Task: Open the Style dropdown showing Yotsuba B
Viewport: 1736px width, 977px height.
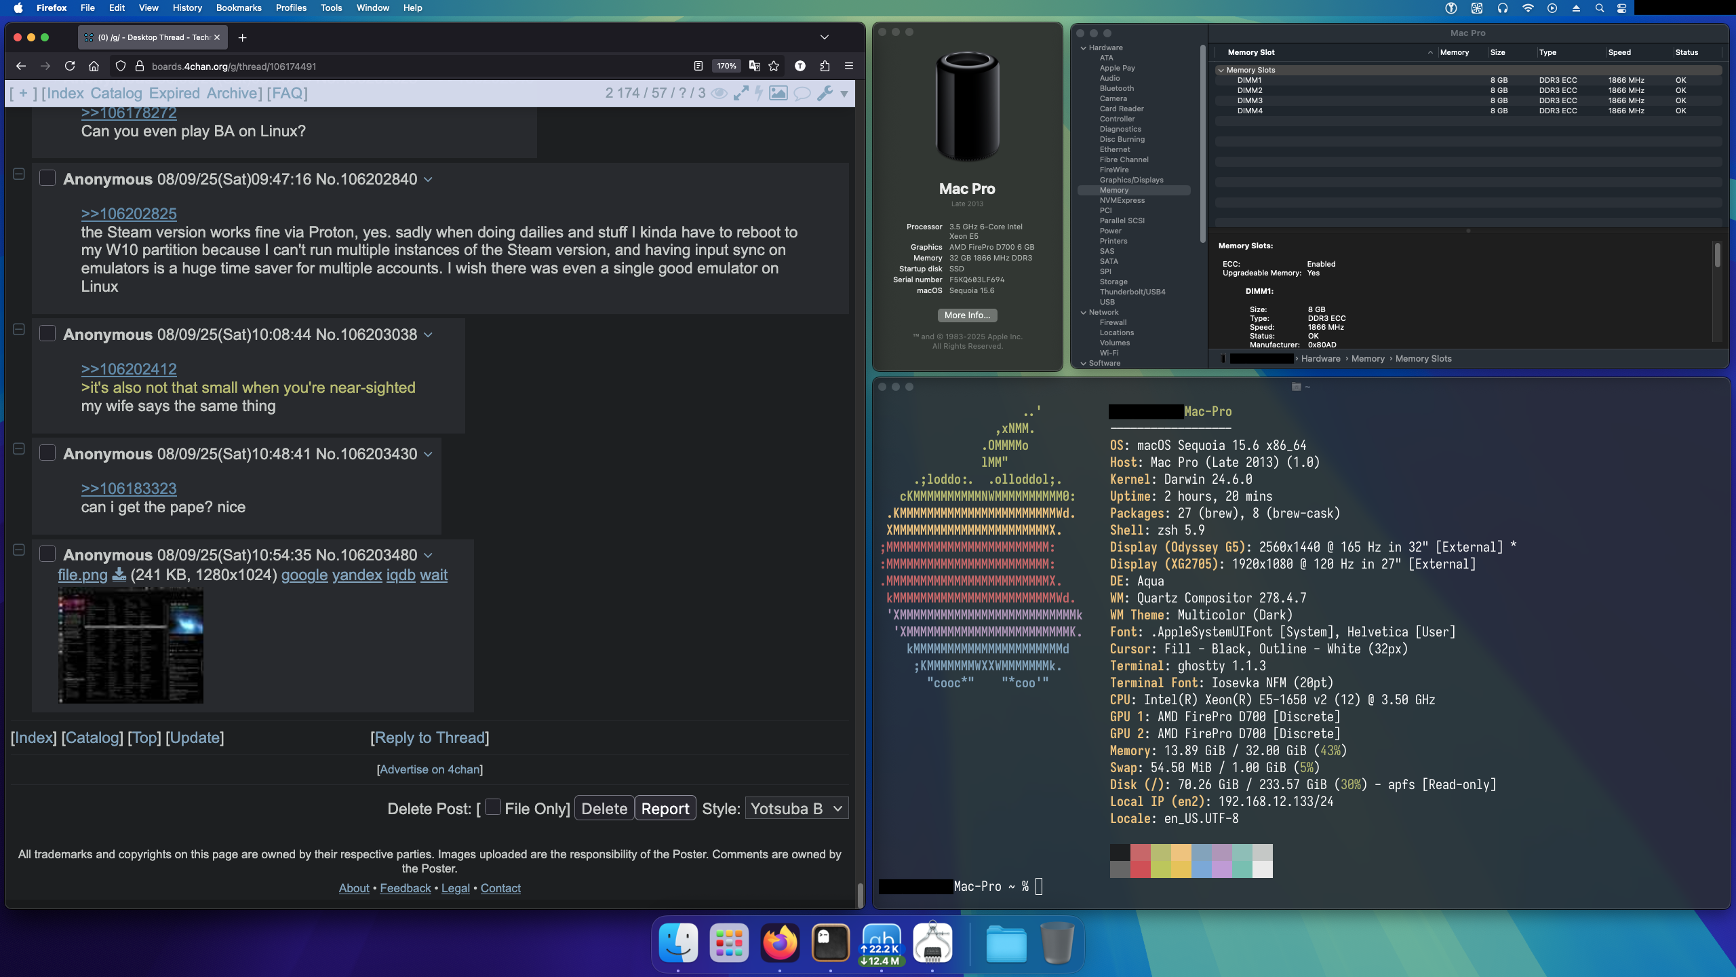Action: pyautogui.click(x=797, y=809)
